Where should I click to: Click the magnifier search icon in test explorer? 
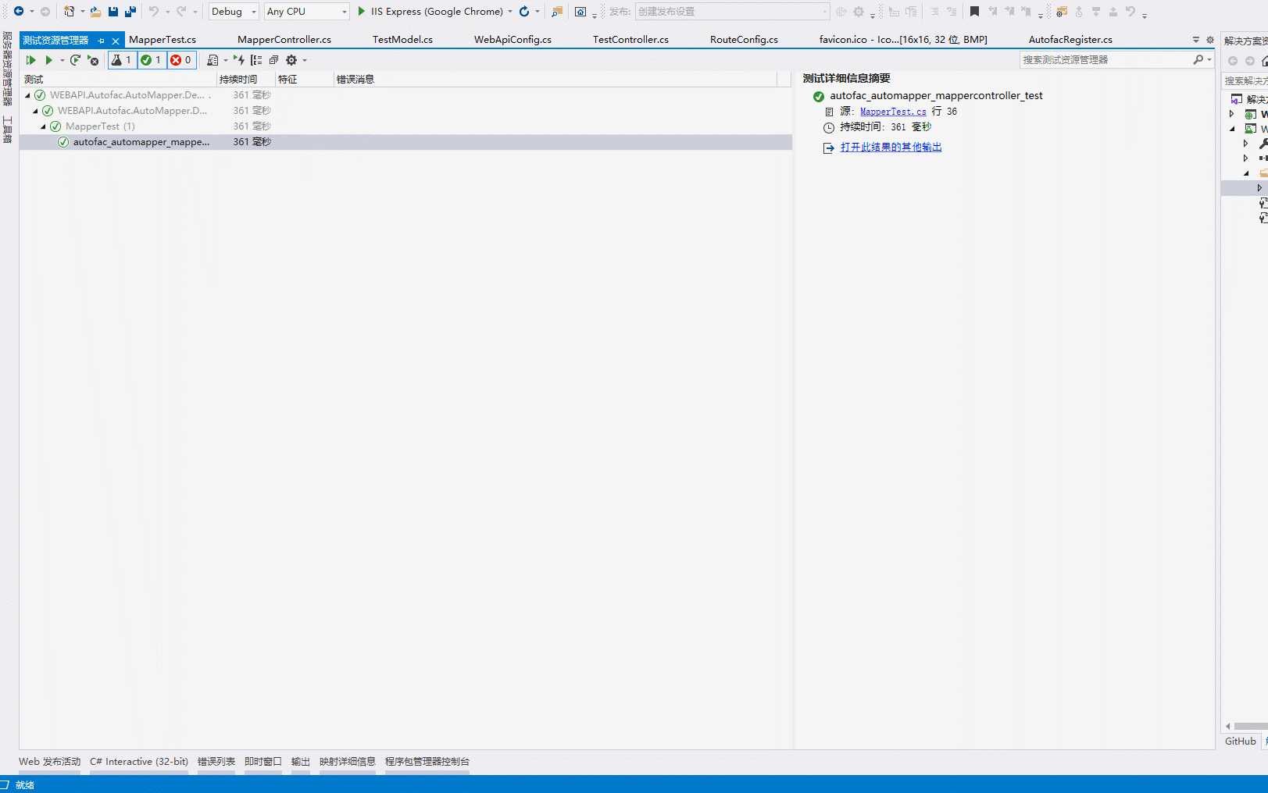click(1198, 60)
